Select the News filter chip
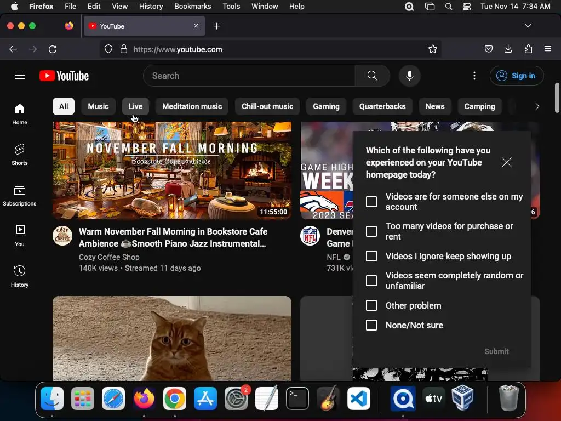The height and width of the screenshot is (421, 561). (435, 106)
